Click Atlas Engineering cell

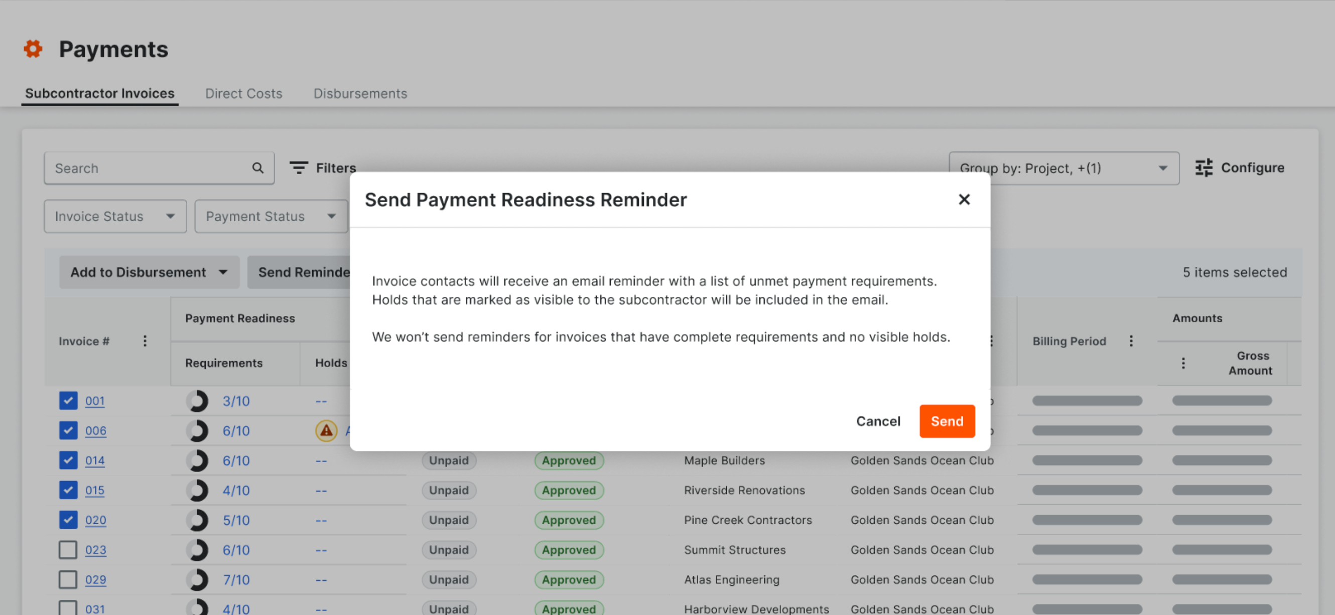coord(732,580)
